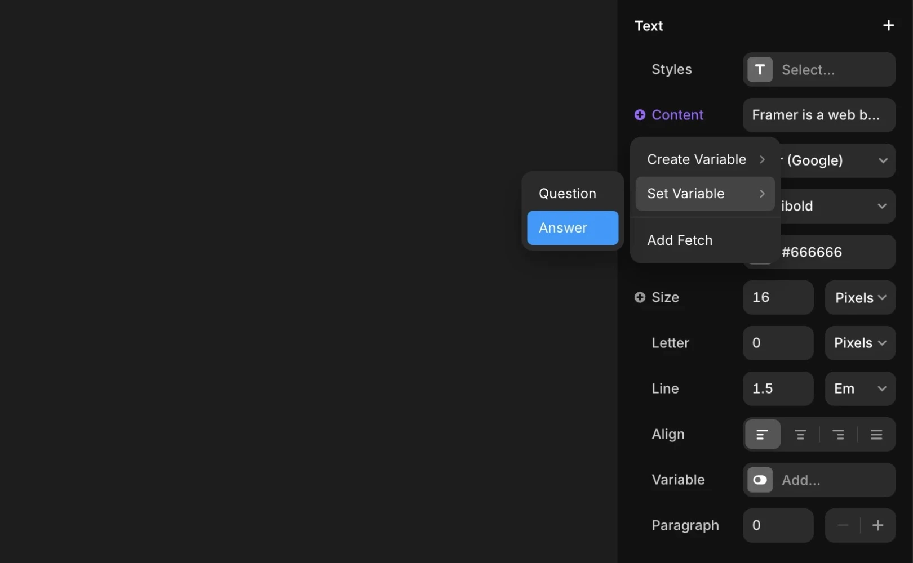Click the T icon in Styles field

pos(760,70)
